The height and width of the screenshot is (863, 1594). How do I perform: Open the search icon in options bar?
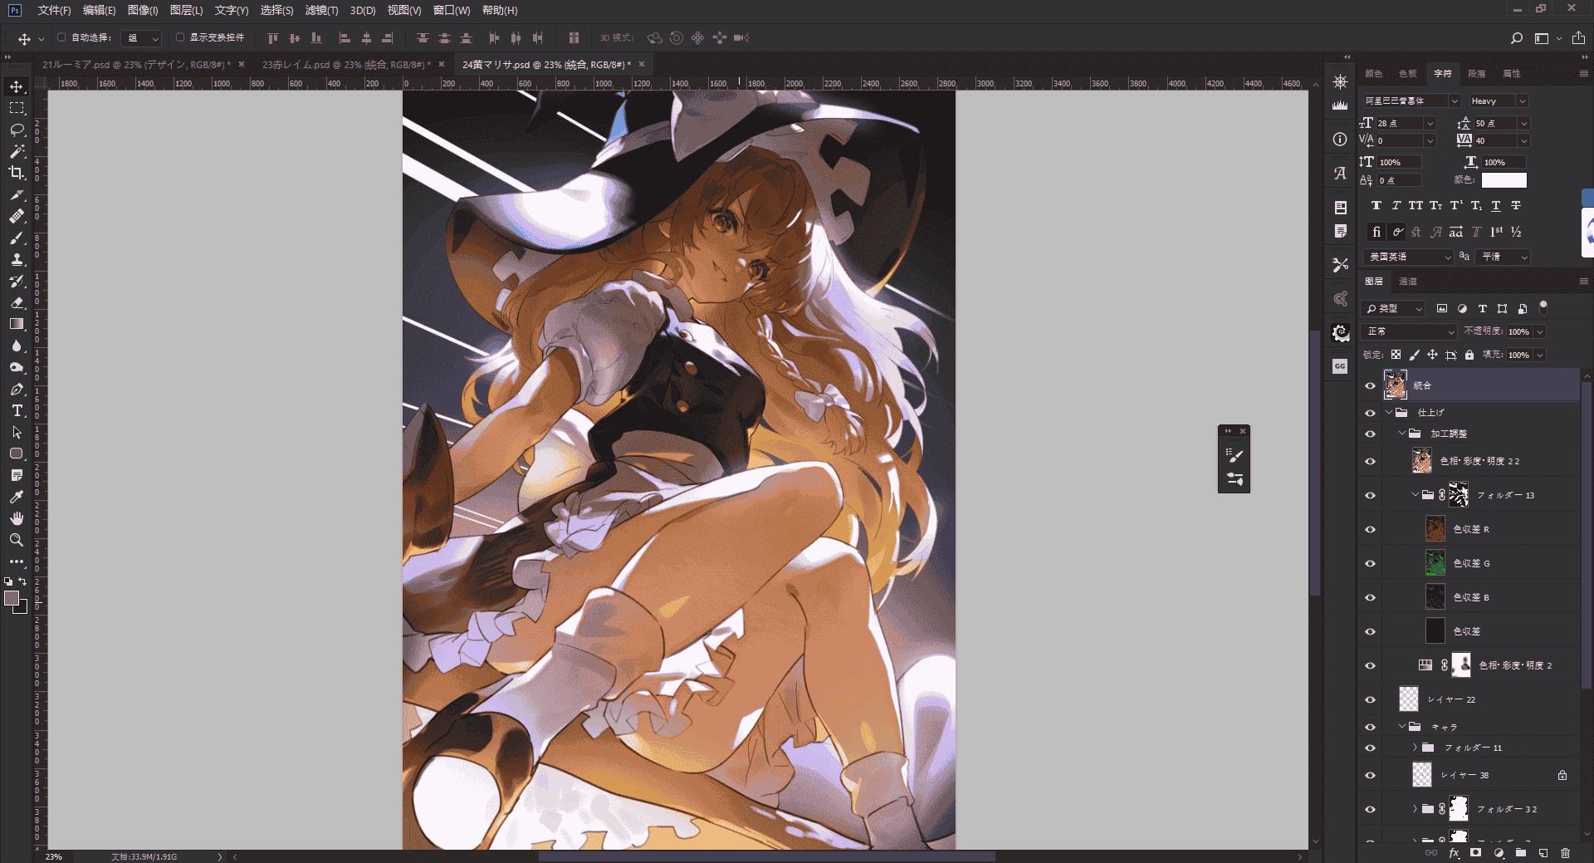(1517, 38)
